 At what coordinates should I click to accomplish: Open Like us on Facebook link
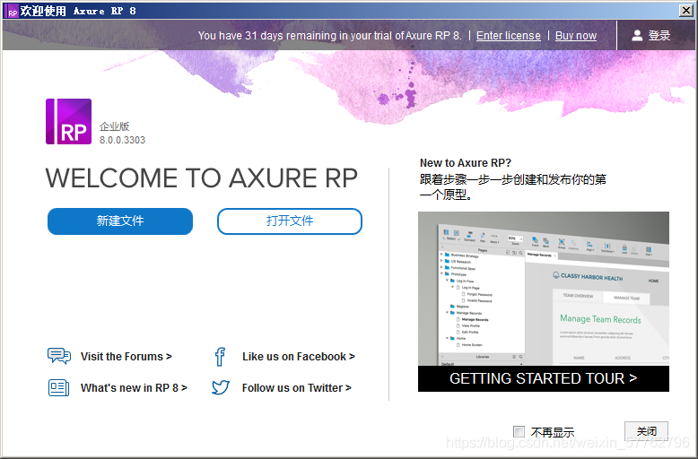(x=298, y=357)
